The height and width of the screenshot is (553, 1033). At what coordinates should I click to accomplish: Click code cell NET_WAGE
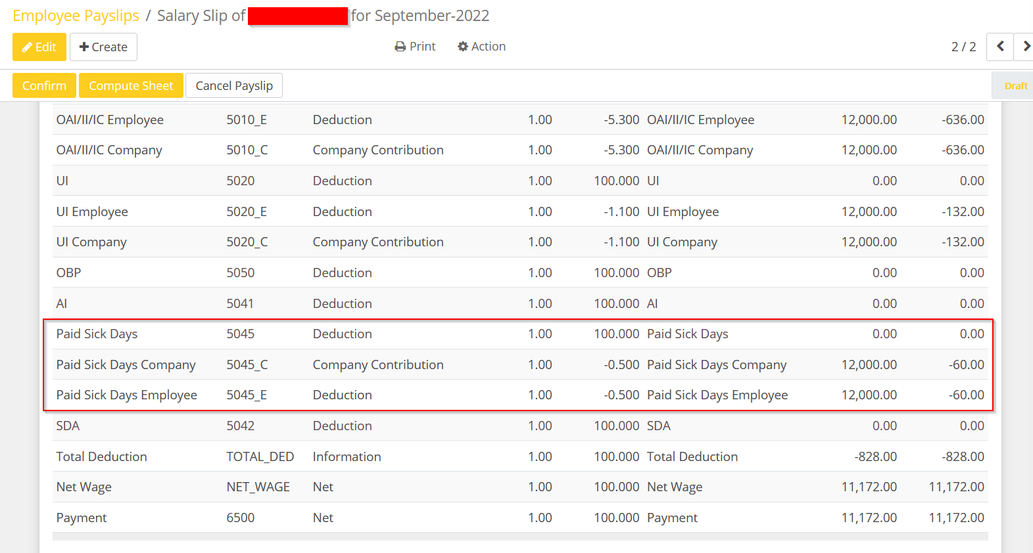point(258,487)
